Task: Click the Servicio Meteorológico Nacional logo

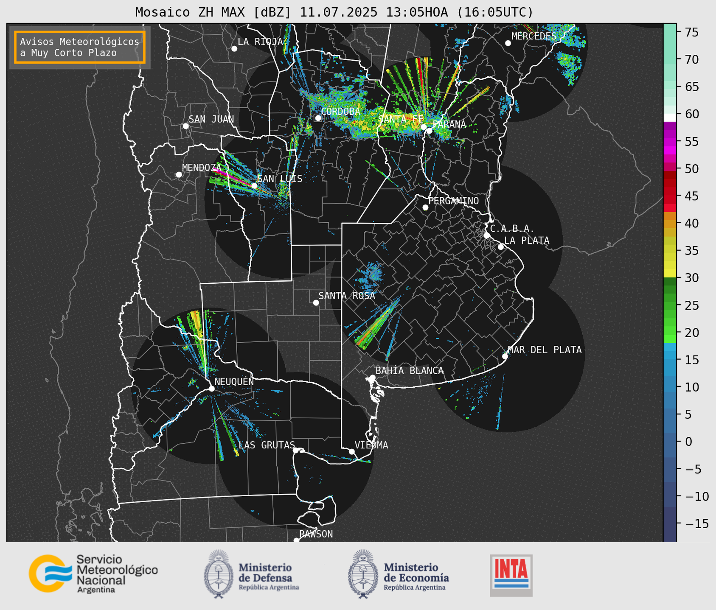Action: coord(93,574)
